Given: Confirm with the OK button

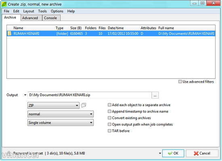Looking at the screenshot, I should 173,153.
